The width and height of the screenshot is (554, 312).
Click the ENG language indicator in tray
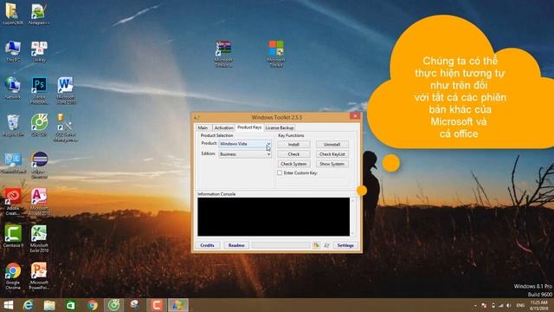[520, 305]
